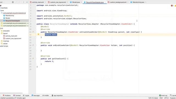176x99 pixels.
Task: Click the cursor position 12:9 status entry
Action: 153,98
